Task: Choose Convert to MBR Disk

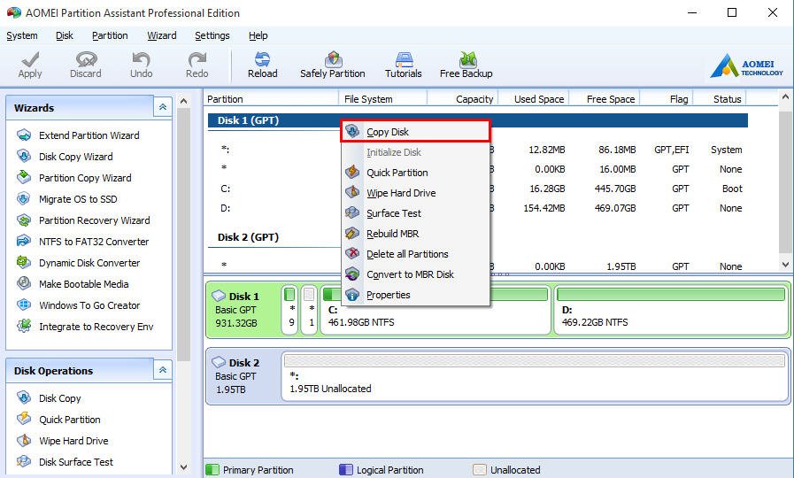Action: [415, 274]
